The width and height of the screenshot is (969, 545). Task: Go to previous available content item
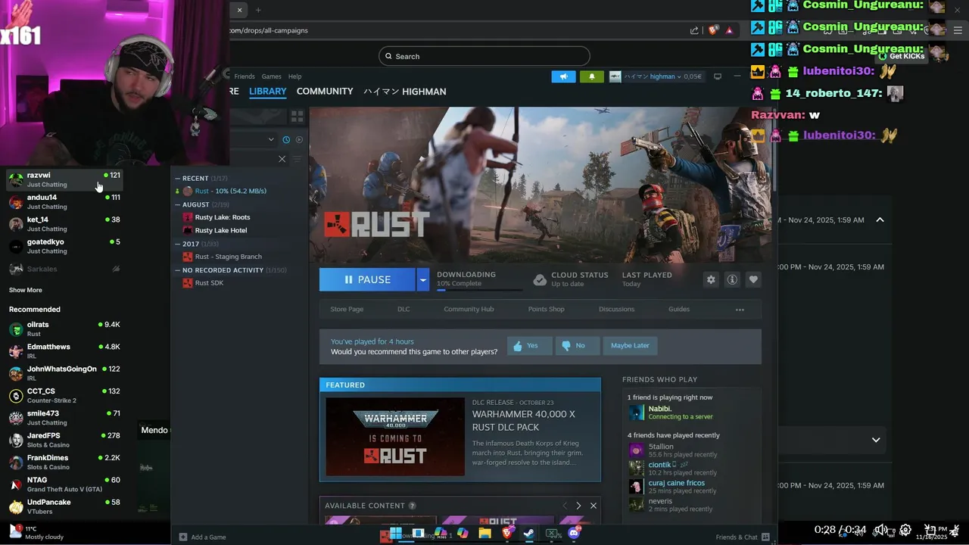tap(564, 506)
